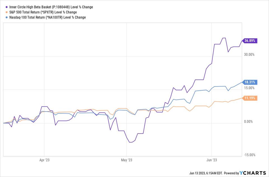
Task: Click the -15.00% y-axis label
Action: click(x=249, y=155)
